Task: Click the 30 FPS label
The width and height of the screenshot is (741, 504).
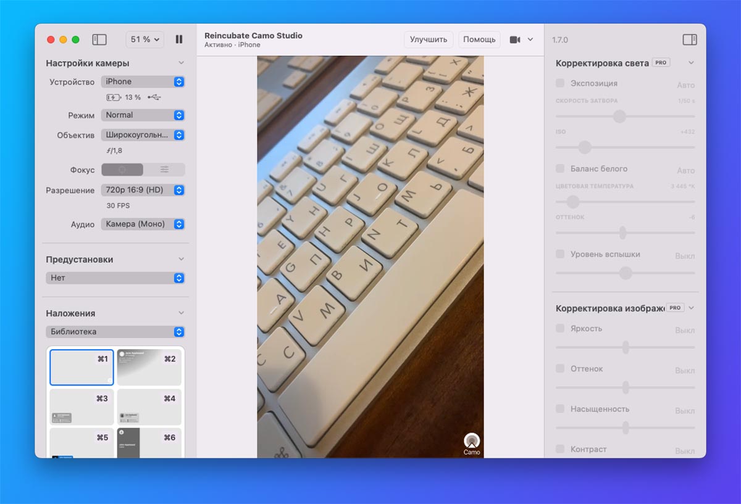Action: tap(118, 205)
